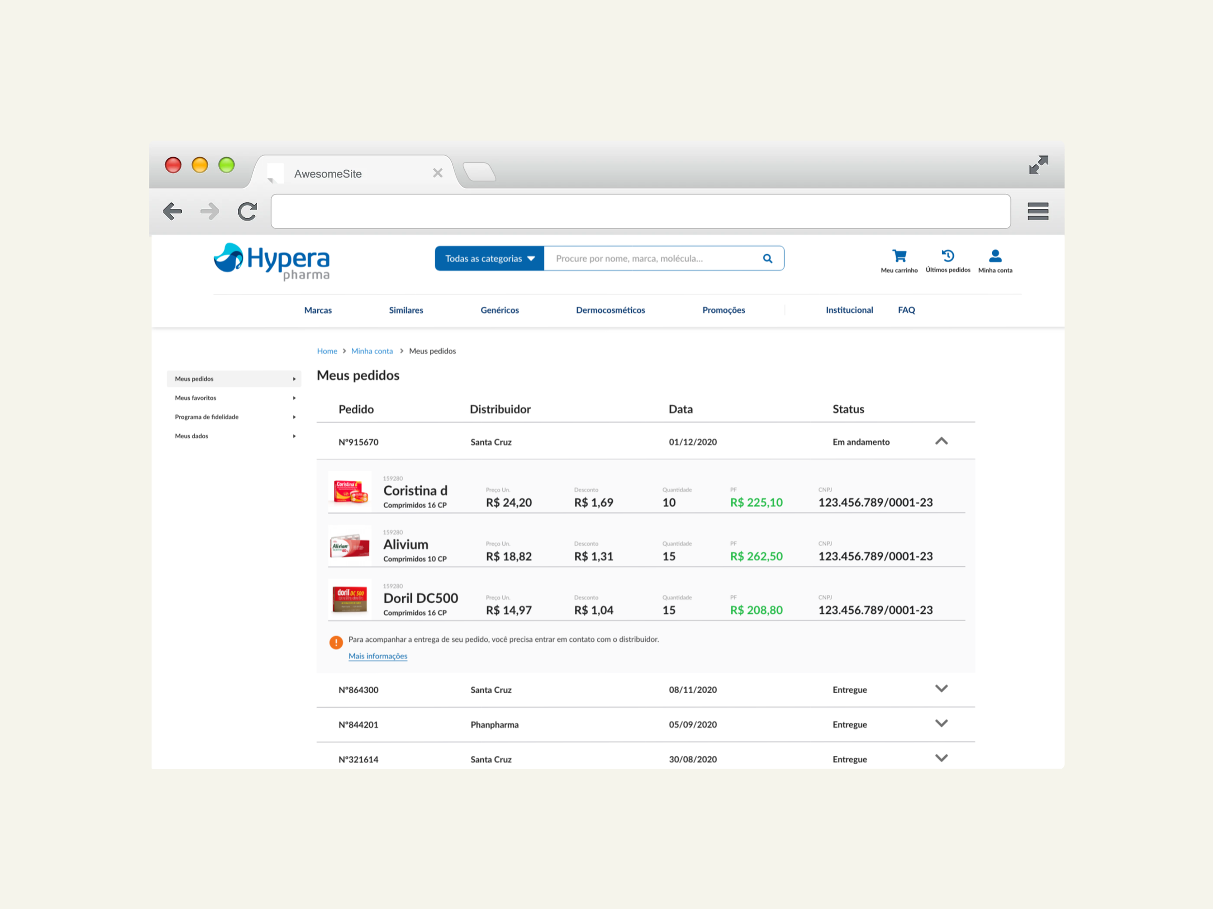Image resolution: width=1213 pixels, height=909 pixels.
Task: Open the Todas as categorias dropdown
Action: [489, 258]
